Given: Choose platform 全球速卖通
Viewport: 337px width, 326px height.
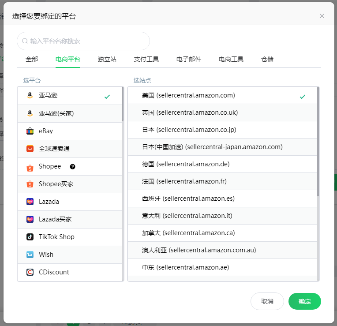Looking at the screenshot, I should point(70,149).
